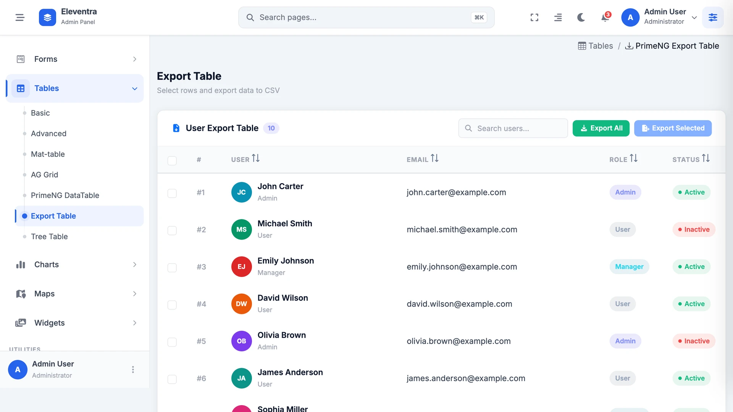Select the David Wilson row checkbox
Image resolution: width=733 pixels, height=412 pixels.
point(172,305)
